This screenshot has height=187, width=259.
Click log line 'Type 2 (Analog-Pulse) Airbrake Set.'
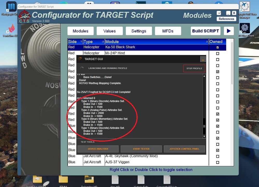click(x=102, y=110)
